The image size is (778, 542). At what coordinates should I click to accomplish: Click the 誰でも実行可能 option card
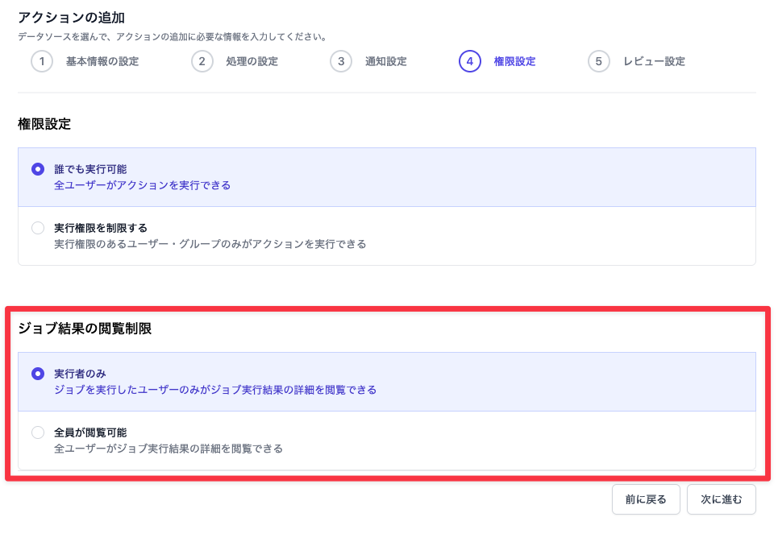pos(387,177)
